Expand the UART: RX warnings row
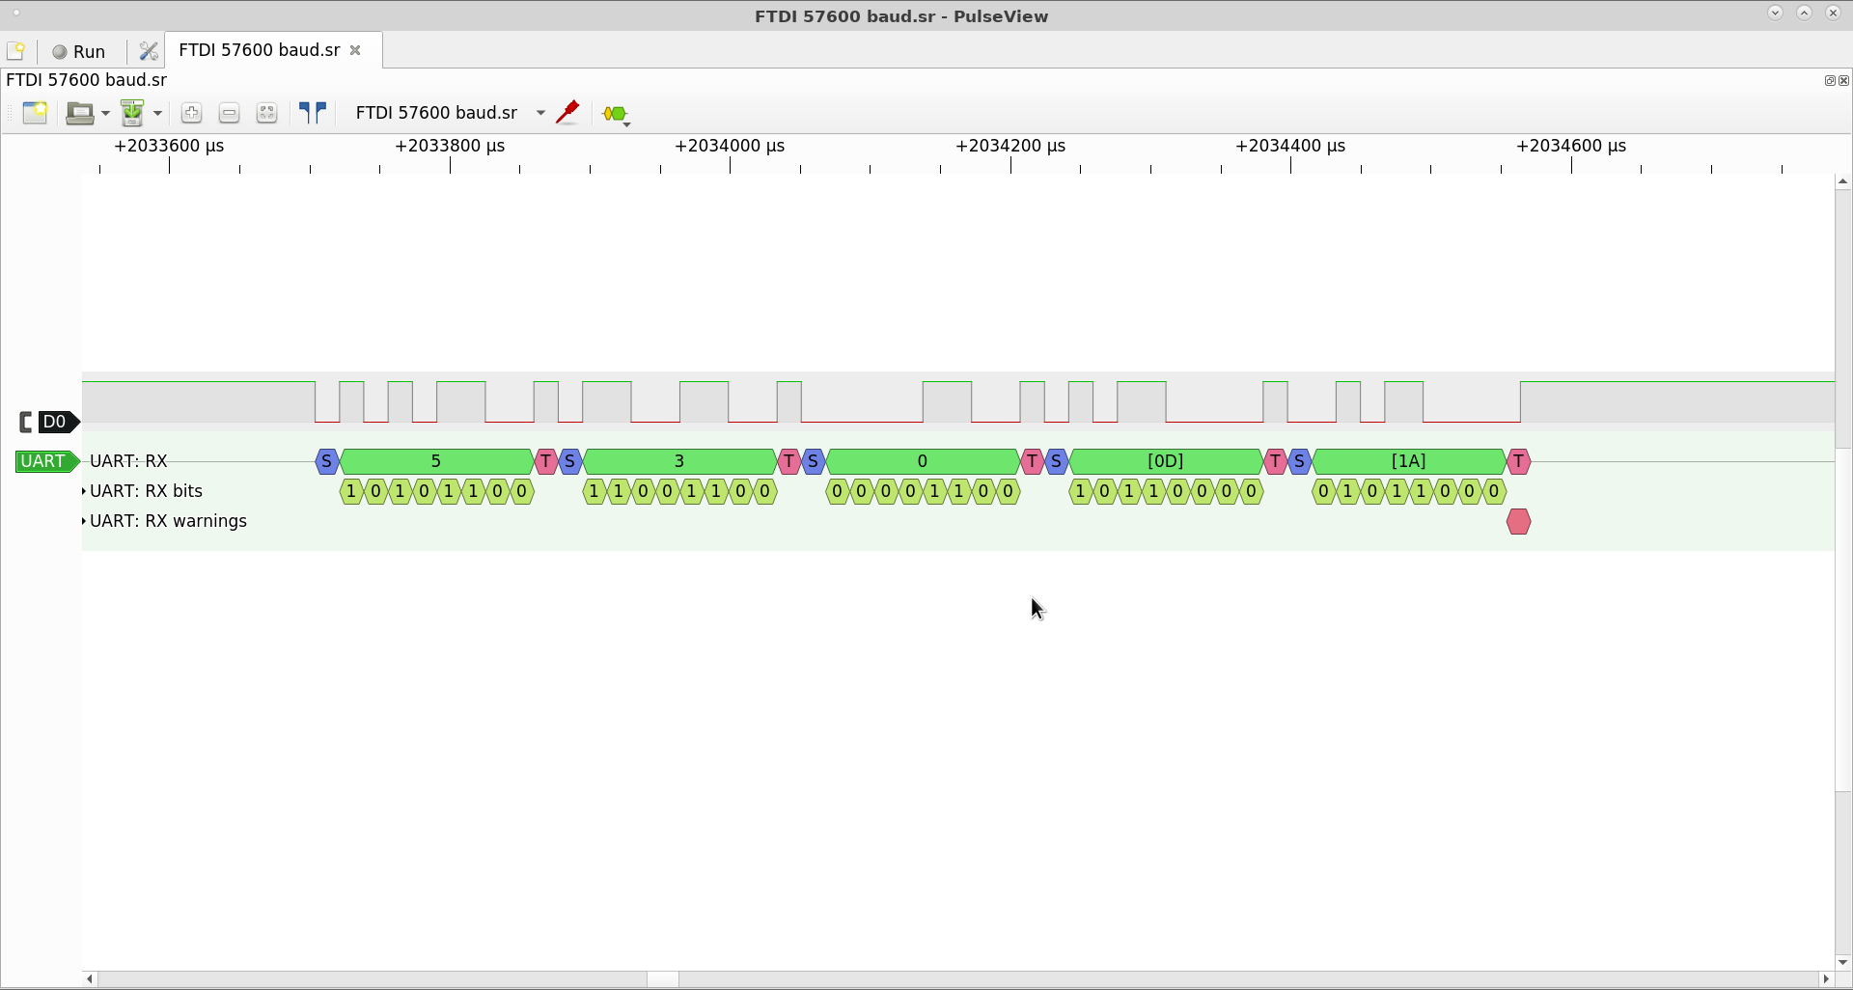 pos(83,521)
